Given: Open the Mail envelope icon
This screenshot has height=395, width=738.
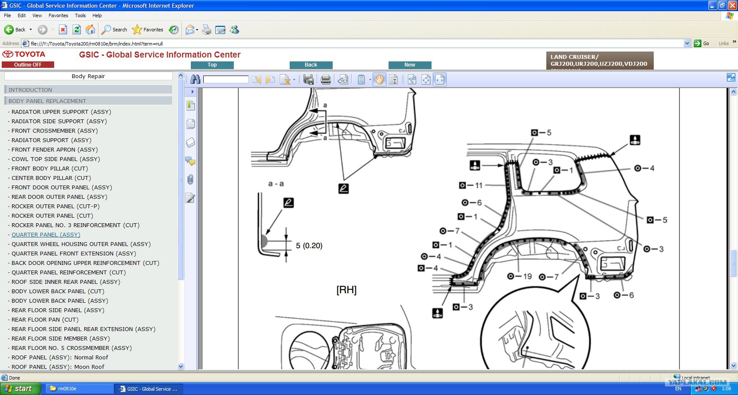Looking at the screenshot, I should [x=190, y=30].
